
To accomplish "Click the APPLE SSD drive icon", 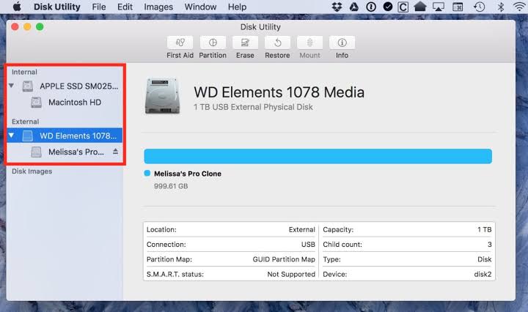I will pyautogui.click(x=28, y=86).
